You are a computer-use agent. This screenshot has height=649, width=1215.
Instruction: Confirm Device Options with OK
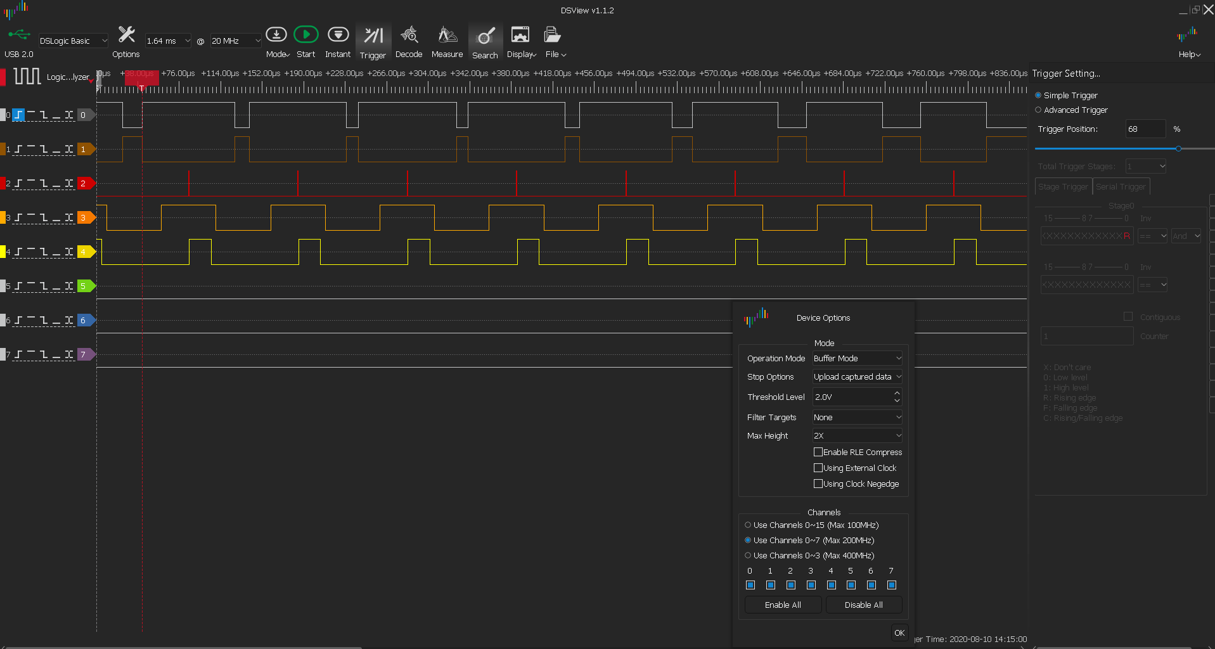pos(899,633)
